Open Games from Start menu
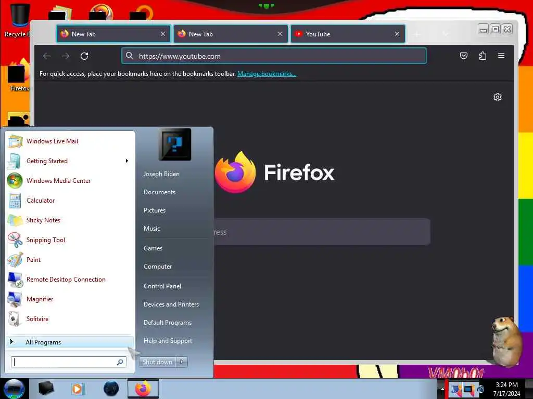The width and height of the screenshot is (533, 399). 153,248
